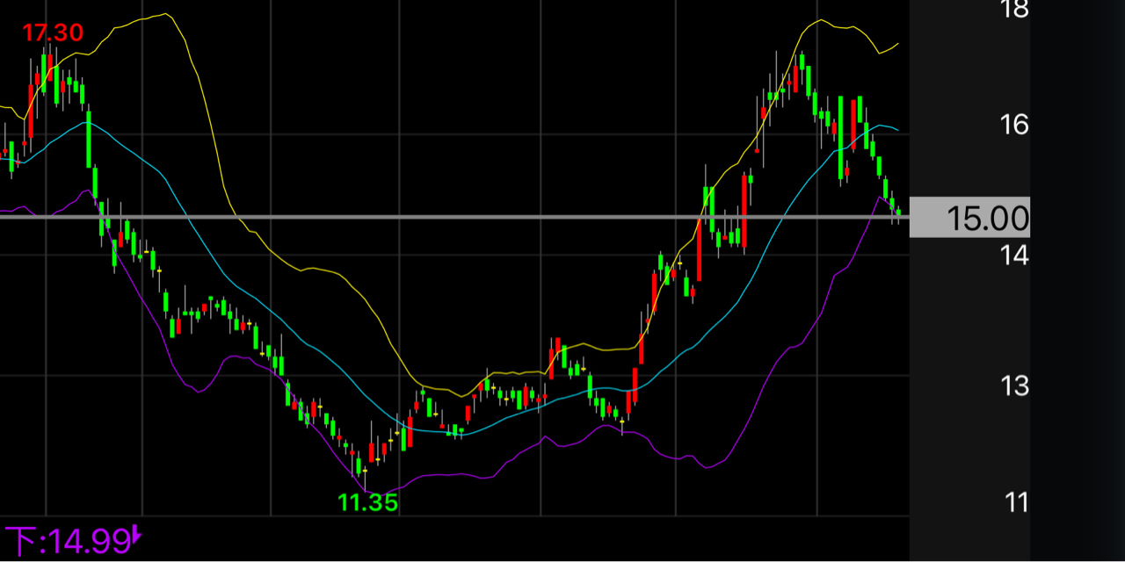Viewport: 1125px width, 562px height.
Task: Click the red 17.30 high price label
Action: 53,33
